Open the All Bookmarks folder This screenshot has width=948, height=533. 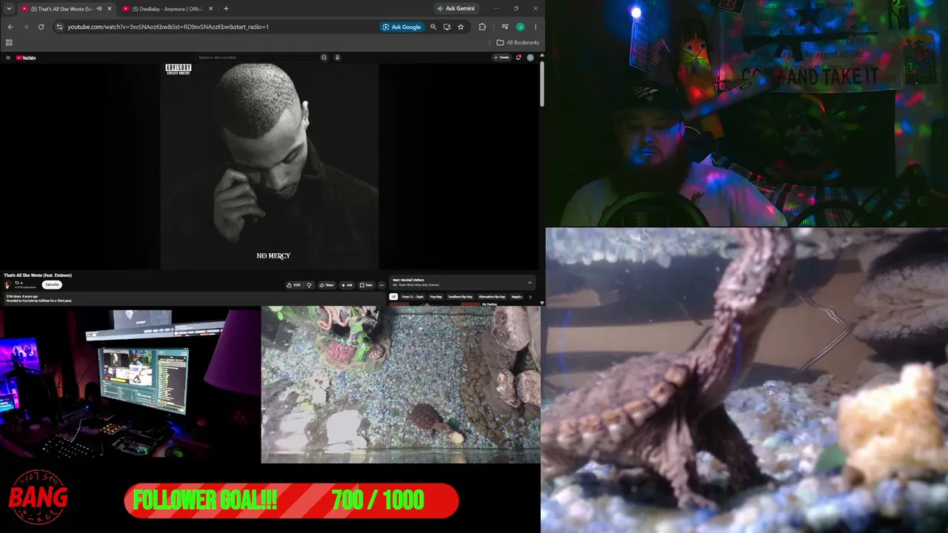point(518,42)
